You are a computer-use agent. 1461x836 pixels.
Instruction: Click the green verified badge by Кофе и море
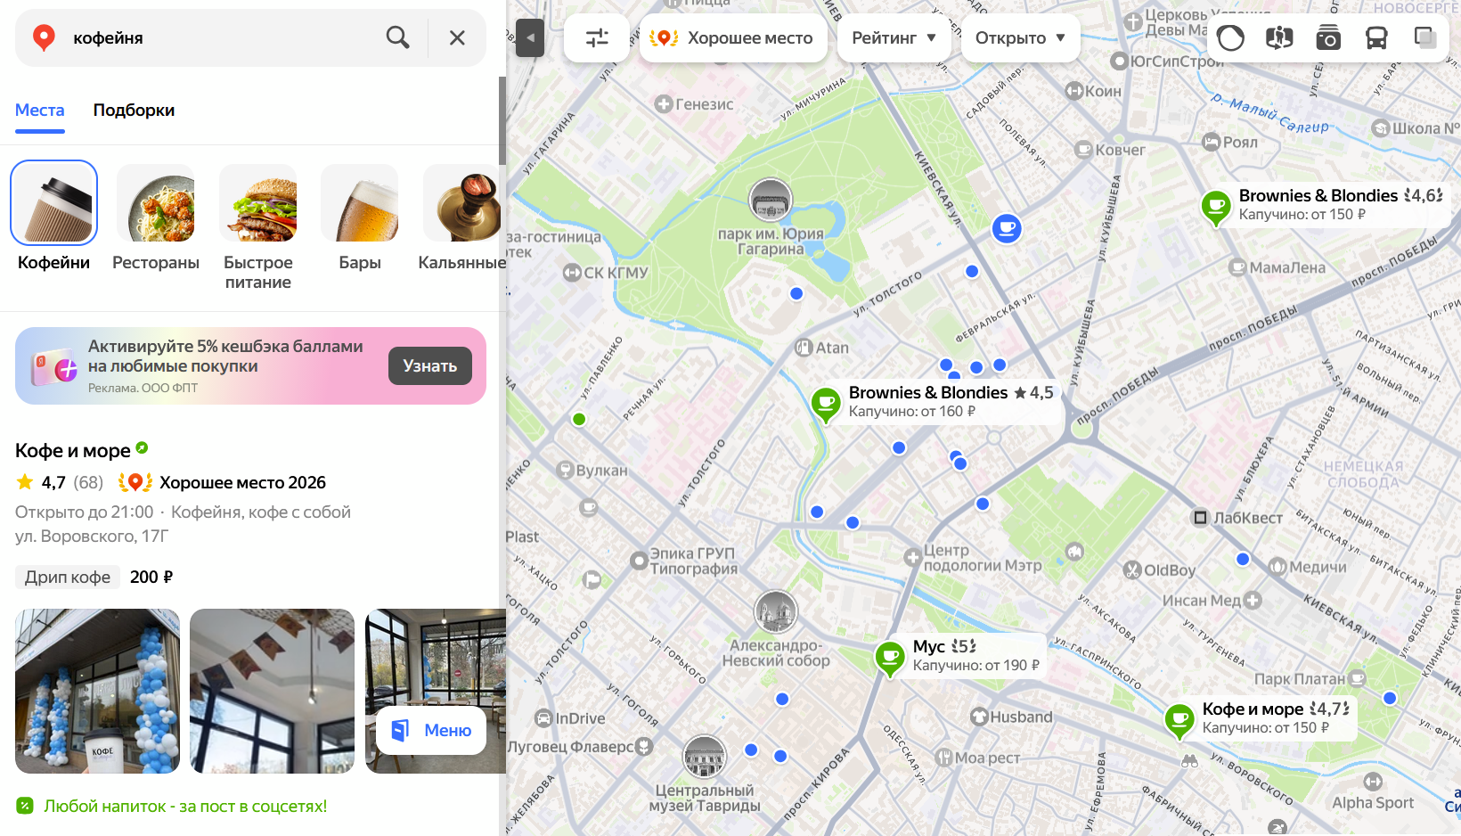(x=143, y=448)
